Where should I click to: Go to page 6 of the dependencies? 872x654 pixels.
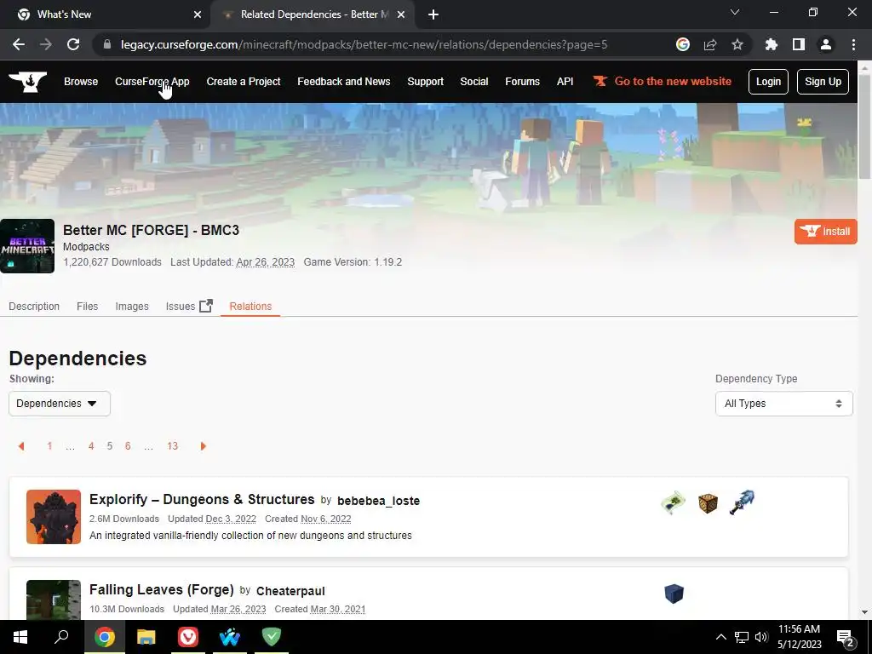(128, 446)
